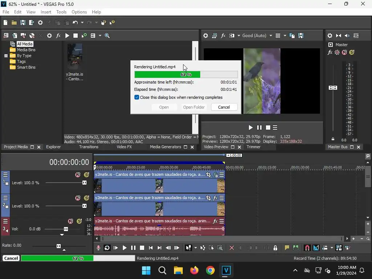
Task: Lock the Master fader channels
Action: 333,139
